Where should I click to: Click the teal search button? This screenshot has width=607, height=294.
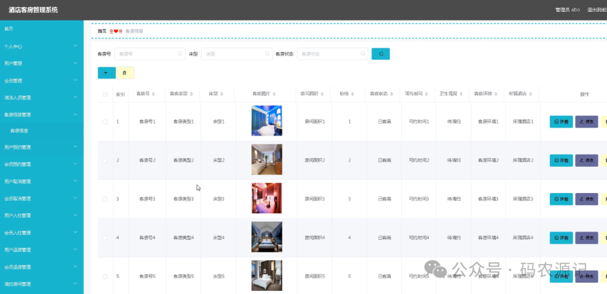point(380,54)
